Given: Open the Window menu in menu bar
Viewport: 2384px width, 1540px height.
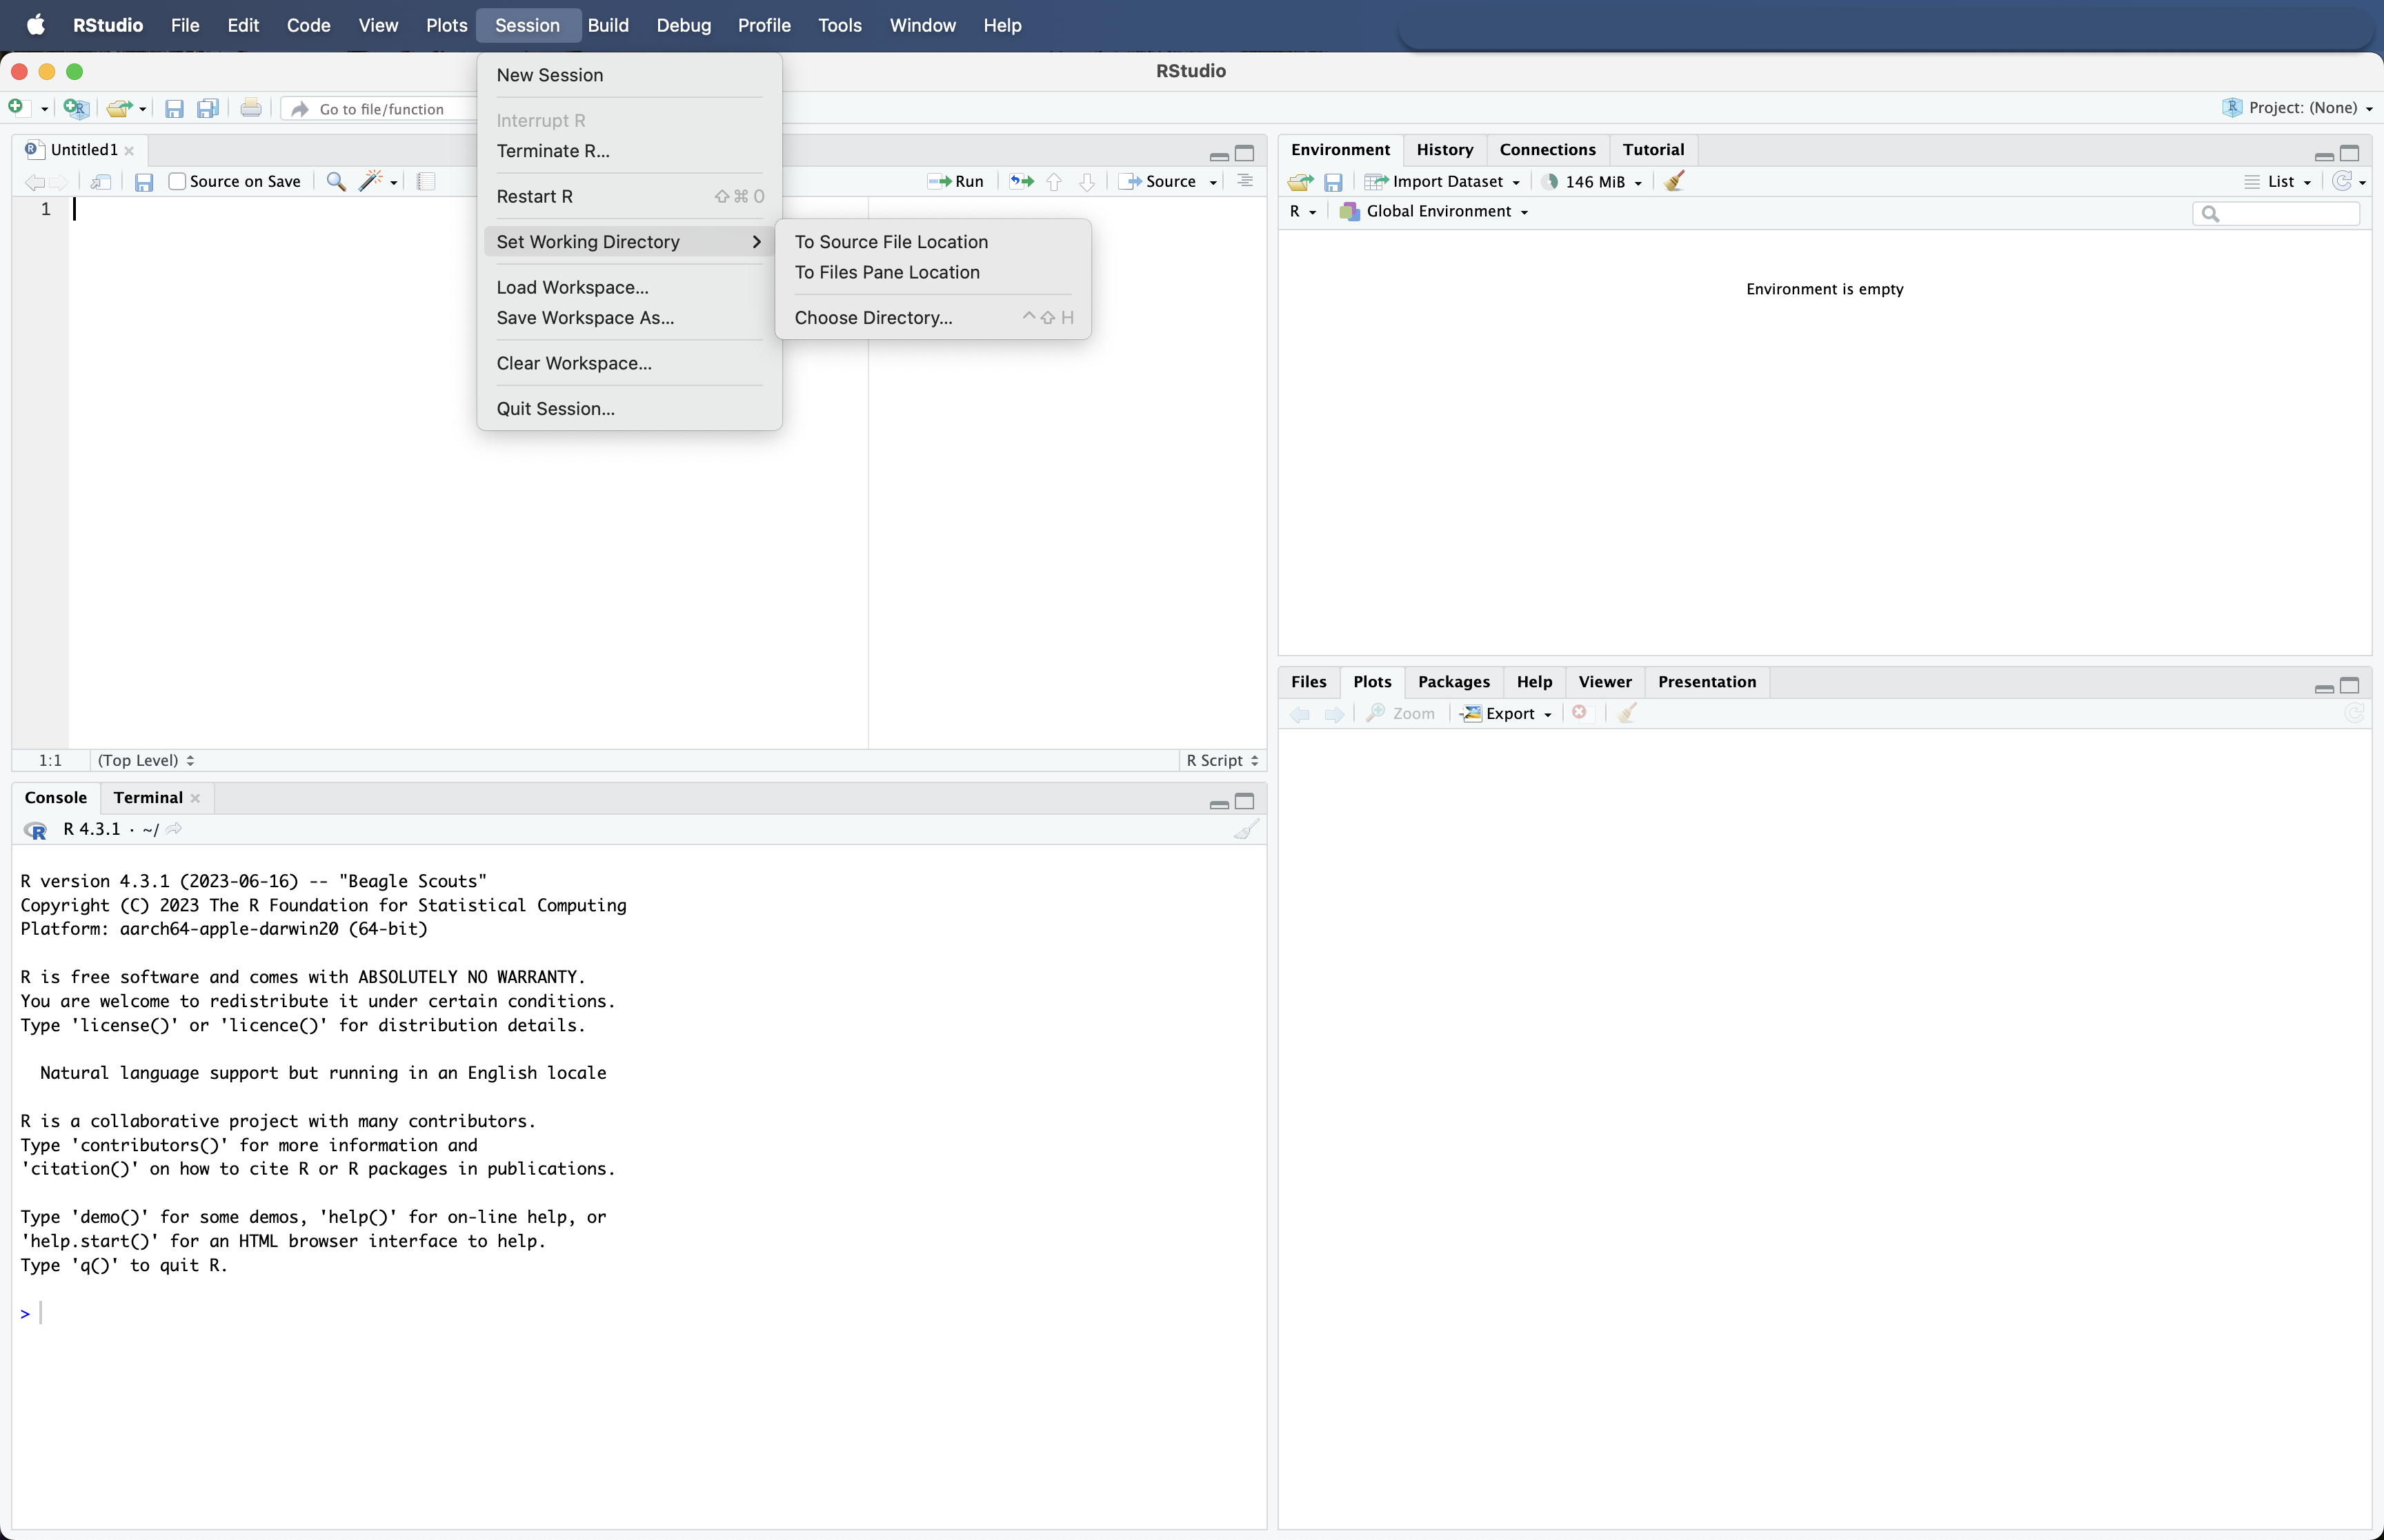Looking at the screenshot, I should [x=922, y=25].
